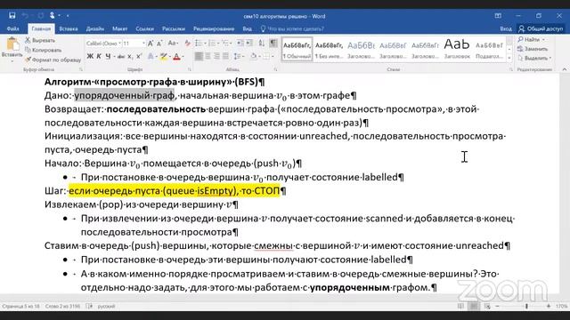Click the Undo arrow in quick access toolbar
This screenshot has height=320, width=570.
[x=25, y=16]
